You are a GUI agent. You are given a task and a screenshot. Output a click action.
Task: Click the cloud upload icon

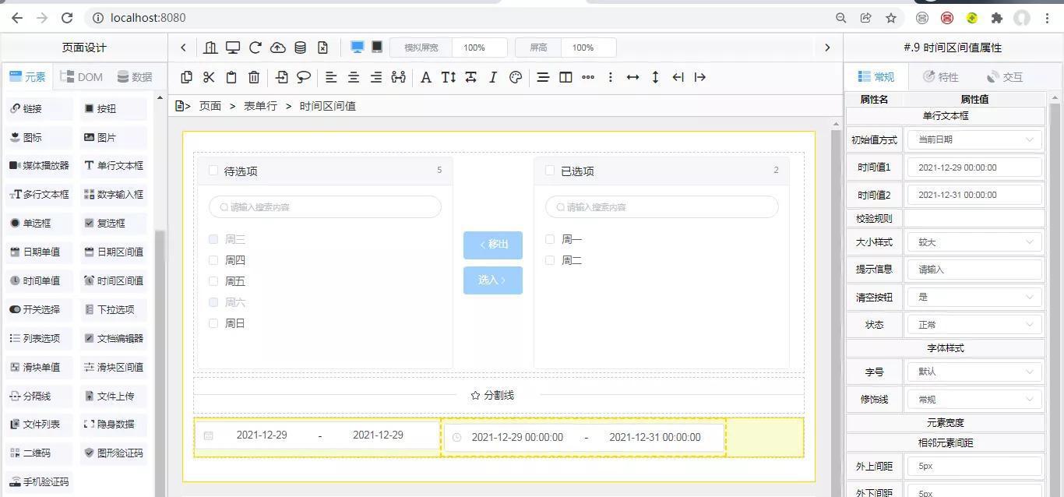point(278,48)
